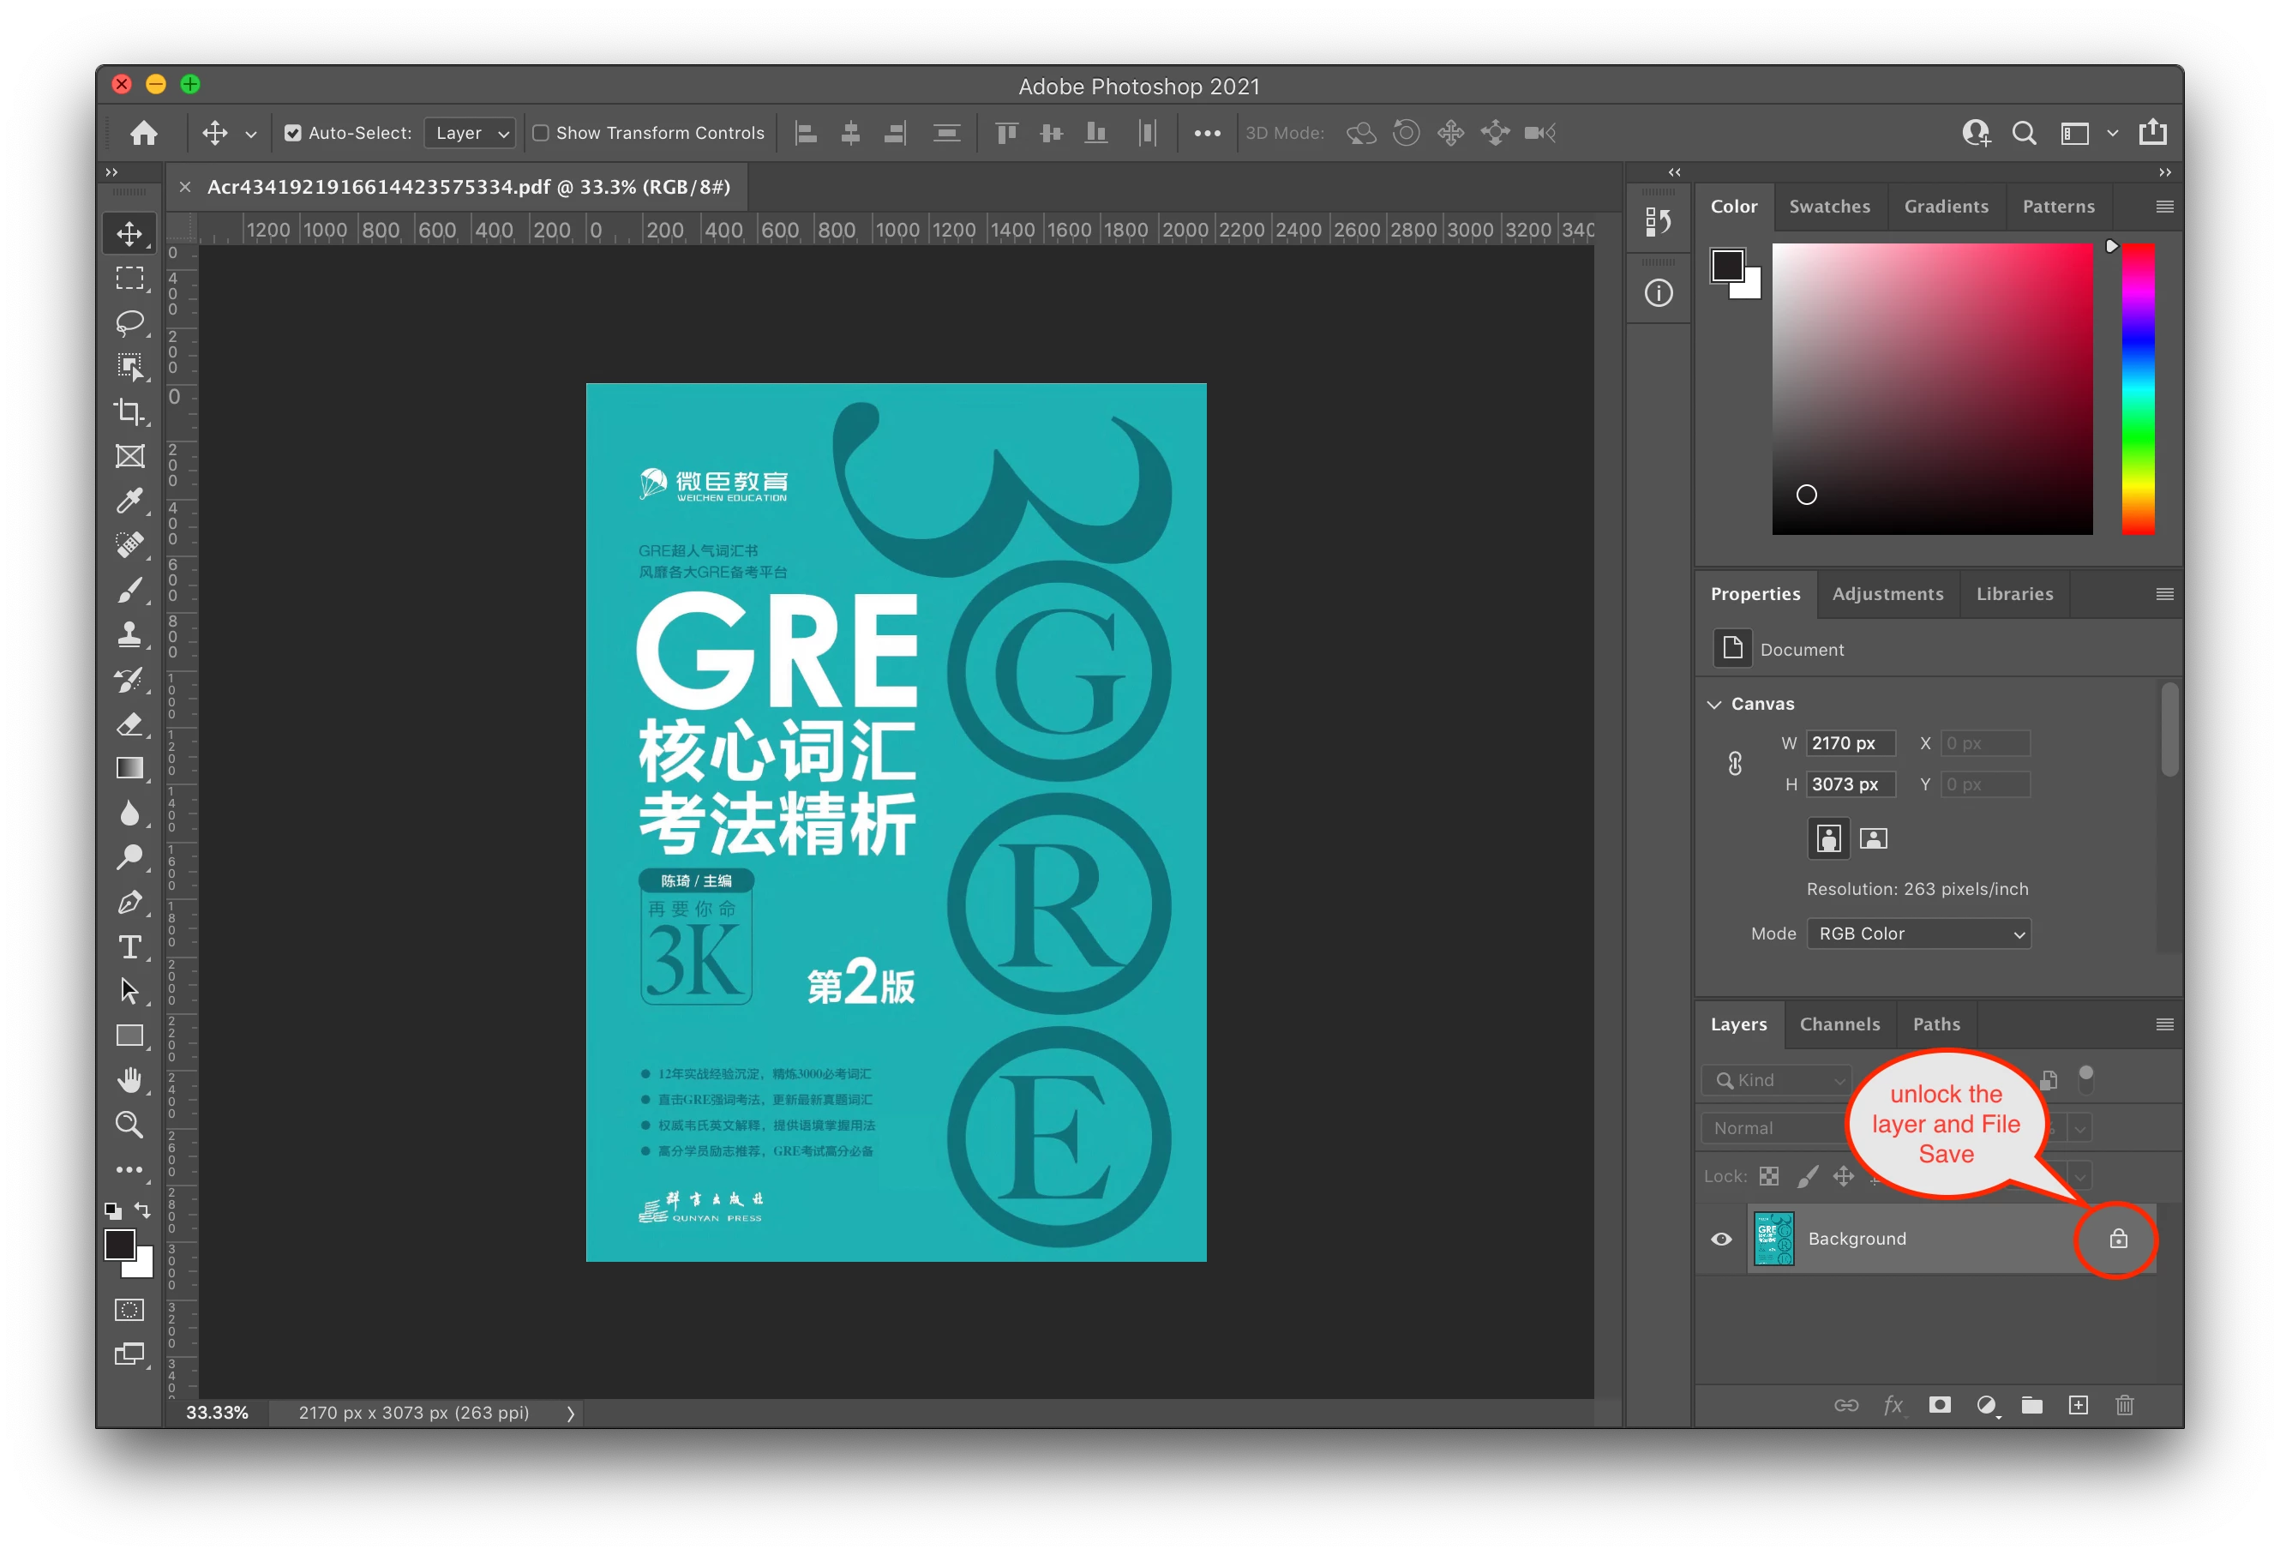Click the rainbow hue slider strip
The height and width of the screenshot is (1555, 2280).
click(2138, 388)
